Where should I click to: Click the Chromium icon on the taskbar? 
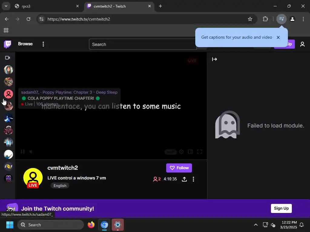coord(104,225)
